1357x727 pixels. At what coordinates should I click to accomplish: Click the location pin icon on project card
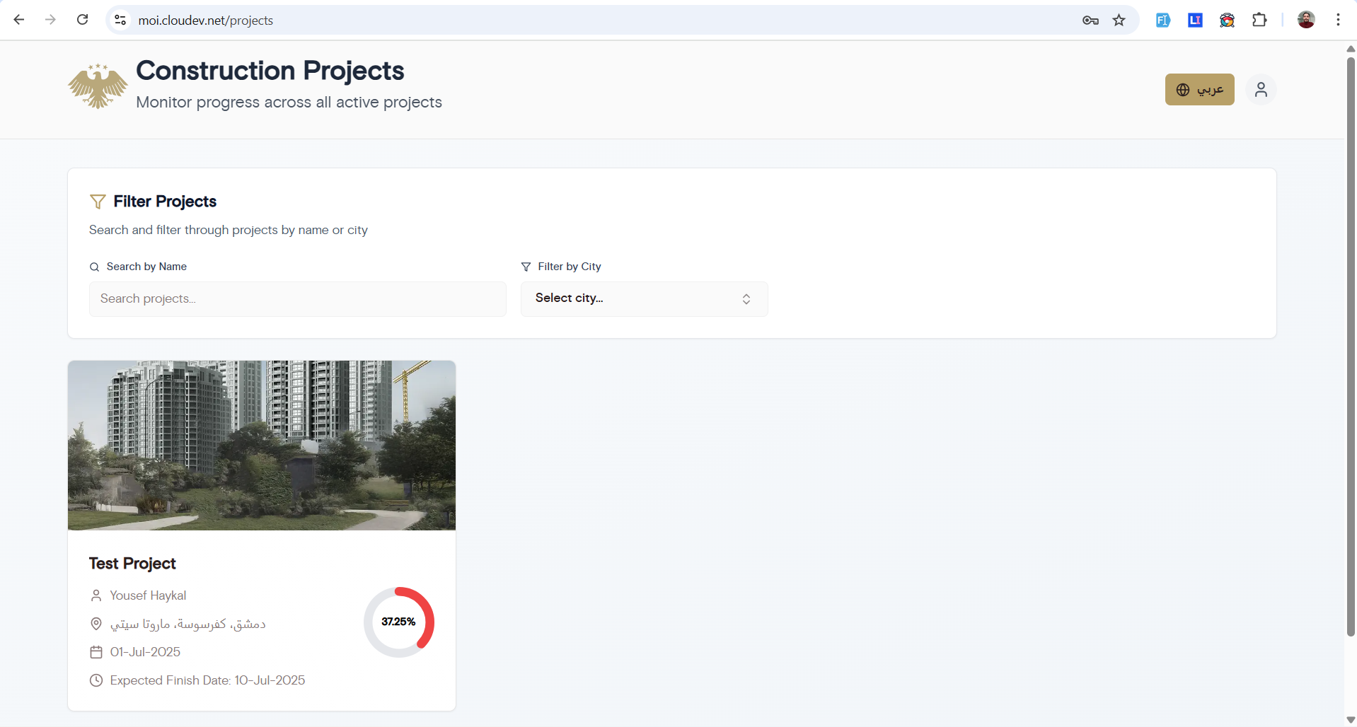tap(96, 624)
